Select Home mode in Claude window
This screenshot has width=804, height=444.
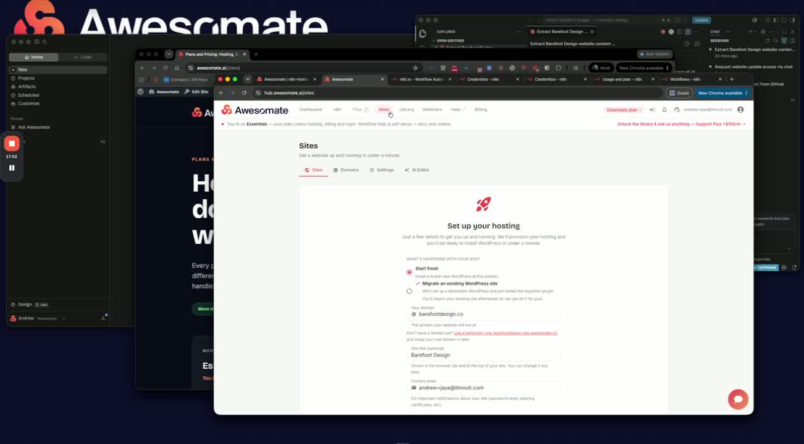point(34,57)
